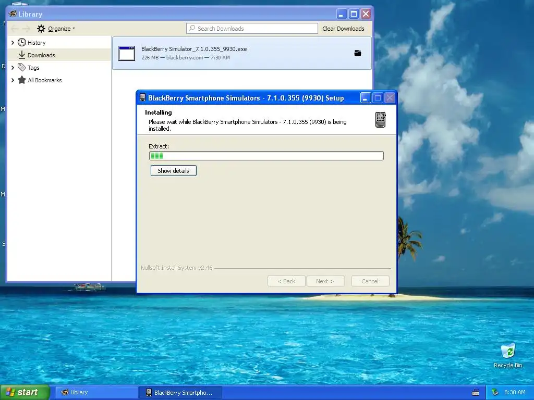Click the Show details button
The image size is (534, 400).
click(173, 171)
